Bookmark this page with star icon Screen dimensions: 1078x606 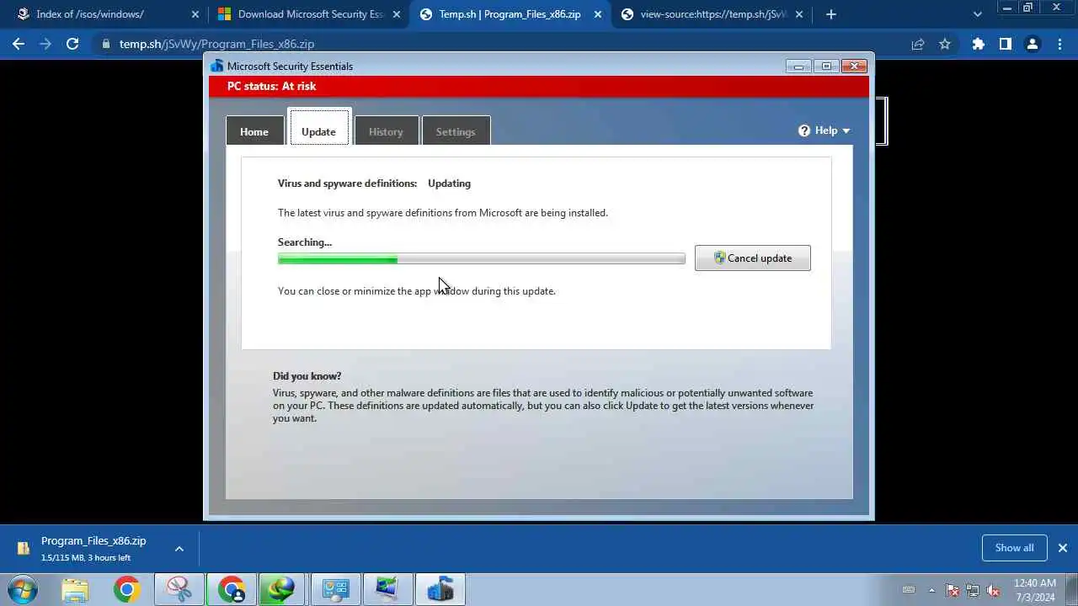pos(945,44)
